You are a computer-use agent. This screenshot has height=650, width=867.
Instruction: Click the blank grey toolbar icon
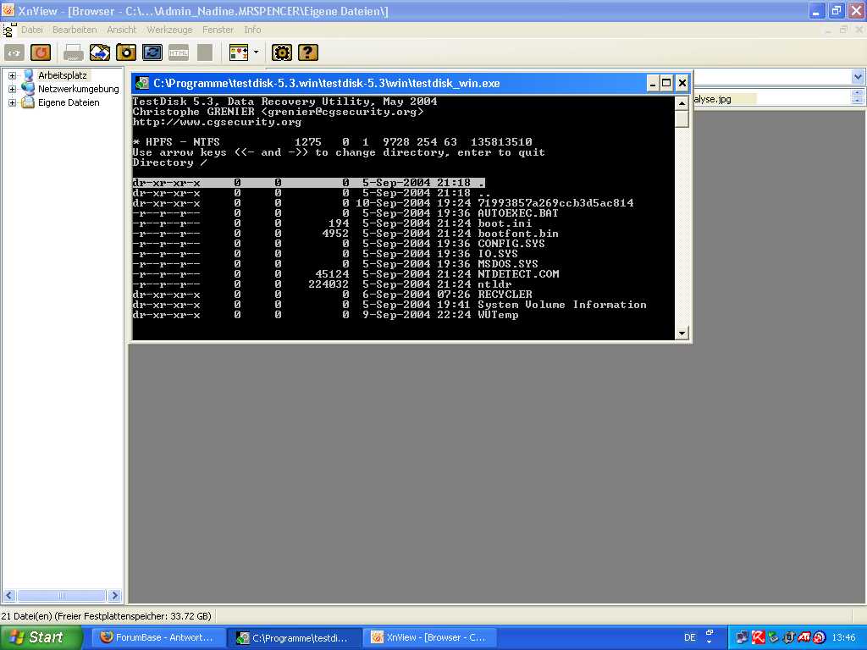205,52
